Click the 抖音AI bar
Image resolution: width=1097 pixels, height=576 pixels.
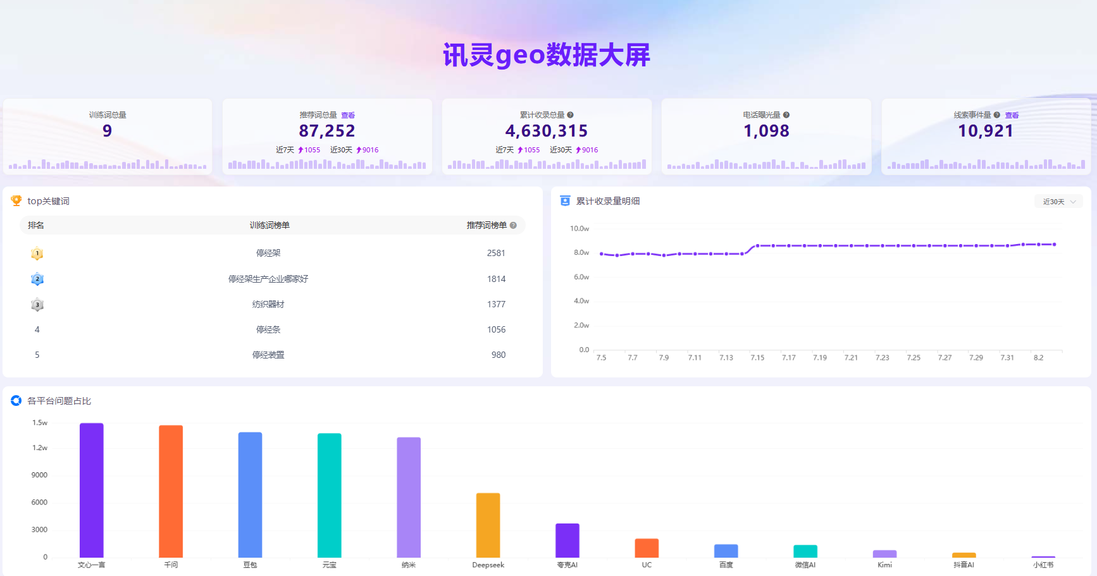pyautogui.click(x=964, y=555)
